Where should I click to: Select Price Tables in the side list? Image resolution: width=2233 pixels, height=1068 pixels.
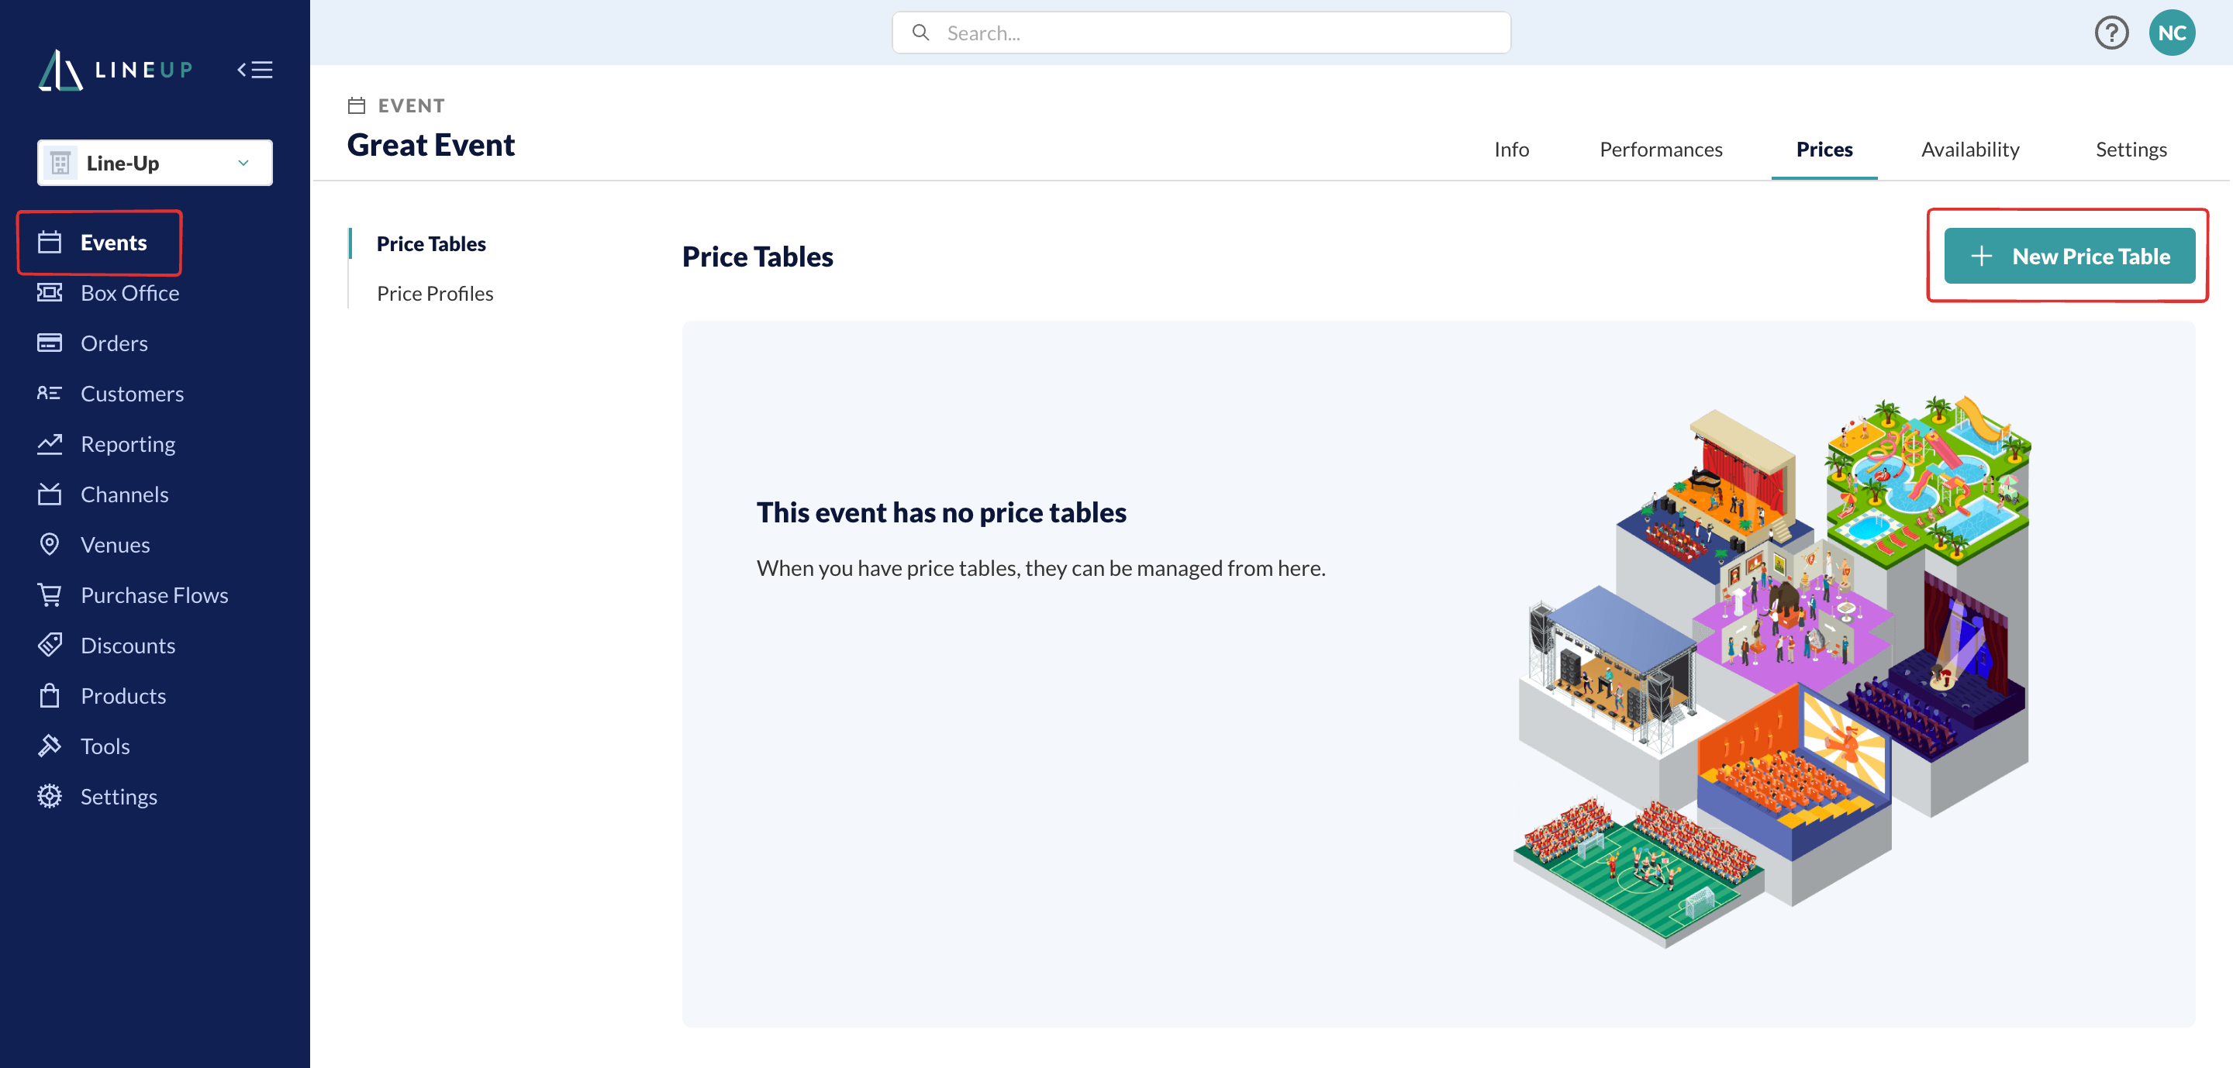(x=431, y=244)
